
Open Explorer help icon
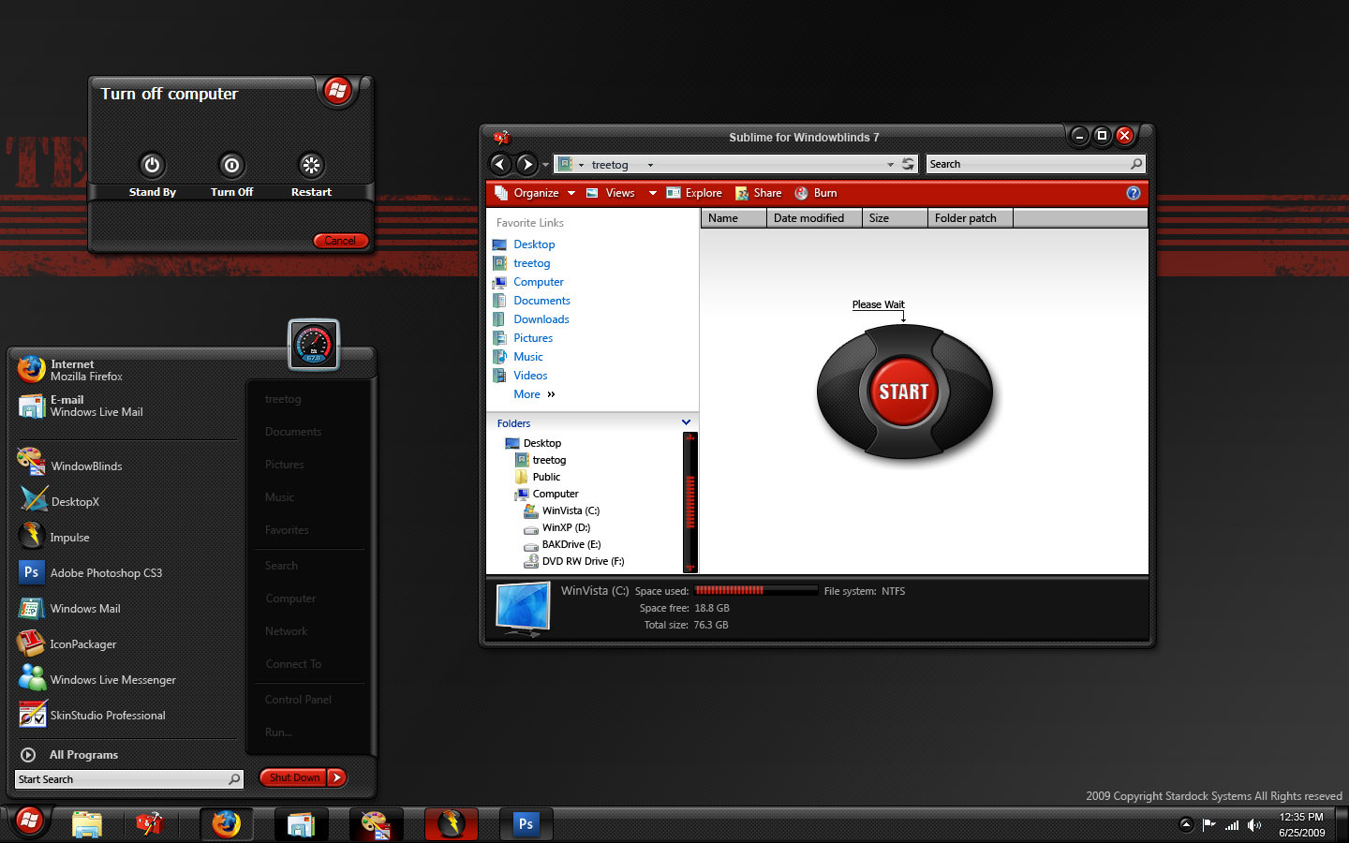(1133, 193)
